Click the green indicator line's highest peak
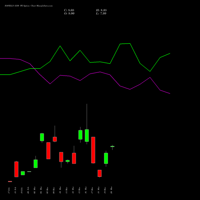Screen dimensions: 200x200 [x=130, y=44]
